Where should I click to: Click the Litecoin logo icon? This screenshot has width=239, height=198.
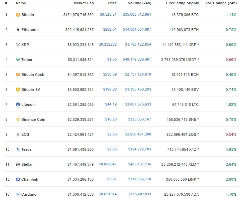[18, 104]
